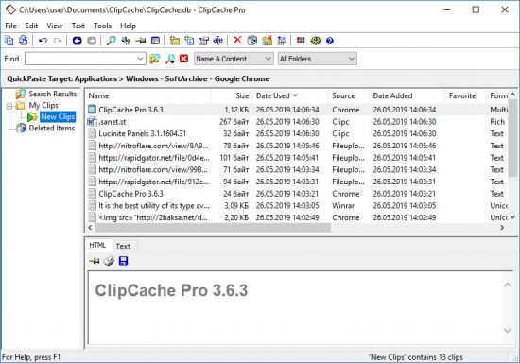Sort by the Date Used column header
520x363 pixels.
coord(290,95)
